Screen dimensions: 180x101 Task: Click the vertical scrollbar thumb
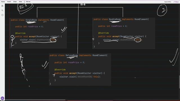[x=179, y=82]
